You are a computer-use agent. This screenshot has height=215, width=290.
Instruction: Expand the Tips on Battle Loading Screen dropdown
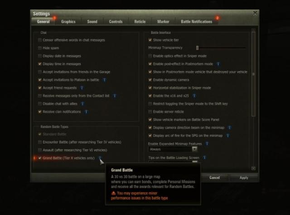[x=173, y=162]
